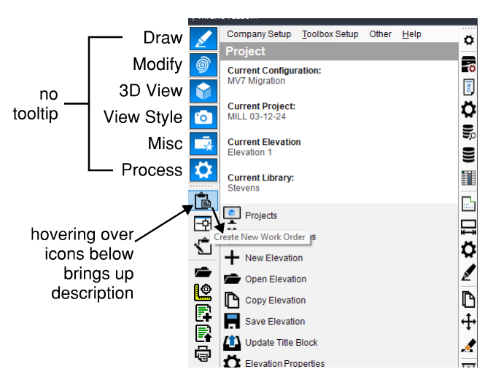Viewport: 493px width, 385px height.
Task: Click the black marker pen icon in right toolbar
Action: pos(468,272)
